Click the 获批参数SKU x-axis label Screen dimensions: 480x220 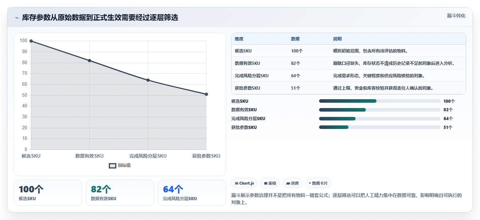point(206,156)
